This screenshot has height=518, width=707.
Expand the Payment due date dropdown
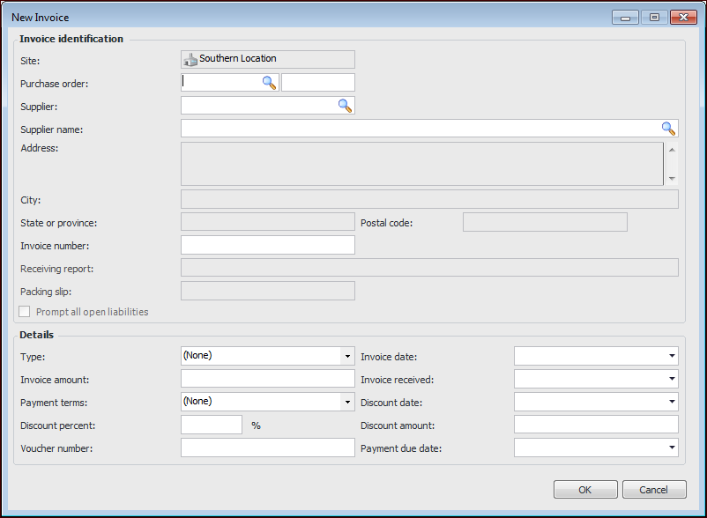pyautogui.click(x=672, y=448)
